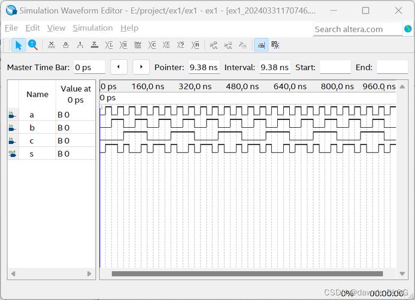Click the Random Values (XR) icon
Image resolution: width=415 pixels, height=300 pixels.
[x=195, y=45]
